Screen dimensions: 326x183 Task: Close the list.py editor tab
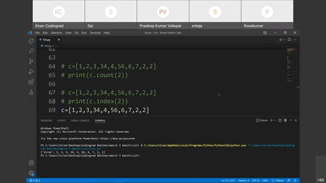pyautogui.click(x=59, y=40)
